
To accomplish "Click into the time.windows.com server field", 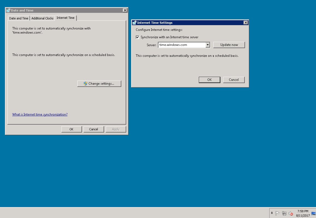I will 182,45.
